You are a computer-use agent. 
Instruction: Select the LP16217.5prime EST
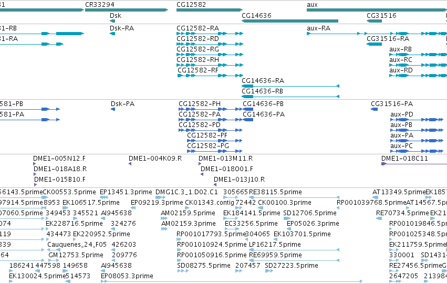(294, 250)
